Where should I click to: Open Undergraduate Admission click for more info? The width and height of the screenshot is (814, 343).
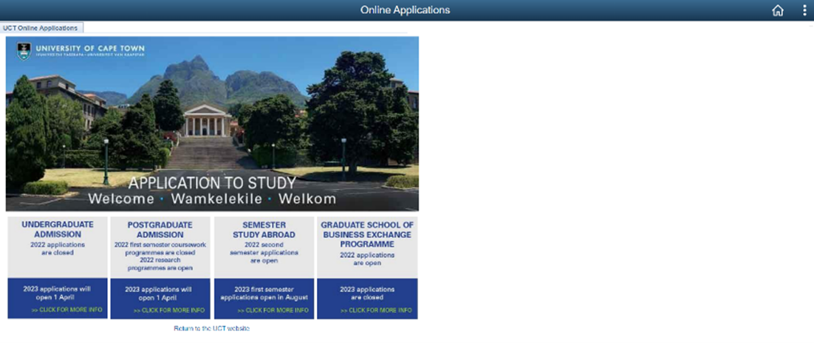[66, 310]
